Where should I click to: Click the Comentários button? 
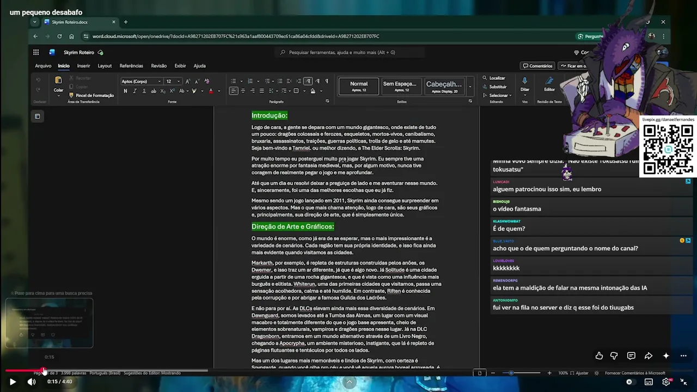pos(537,66)
